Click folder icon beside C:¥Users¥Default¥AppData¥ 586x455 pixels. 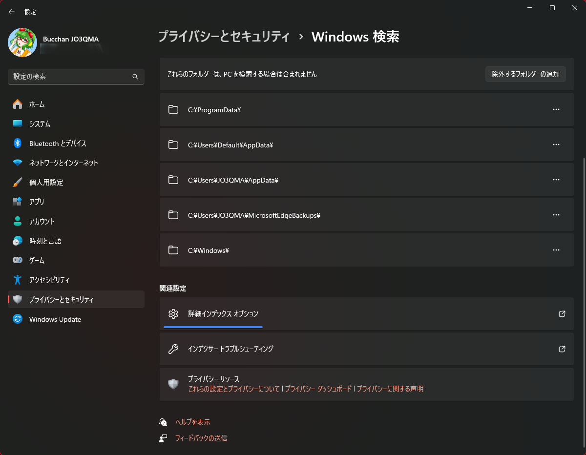tap(173, 145)
